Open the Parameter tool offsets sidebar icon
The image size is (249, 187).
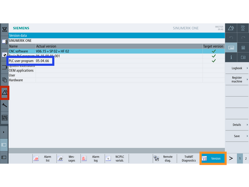click(x=4, y=42)
